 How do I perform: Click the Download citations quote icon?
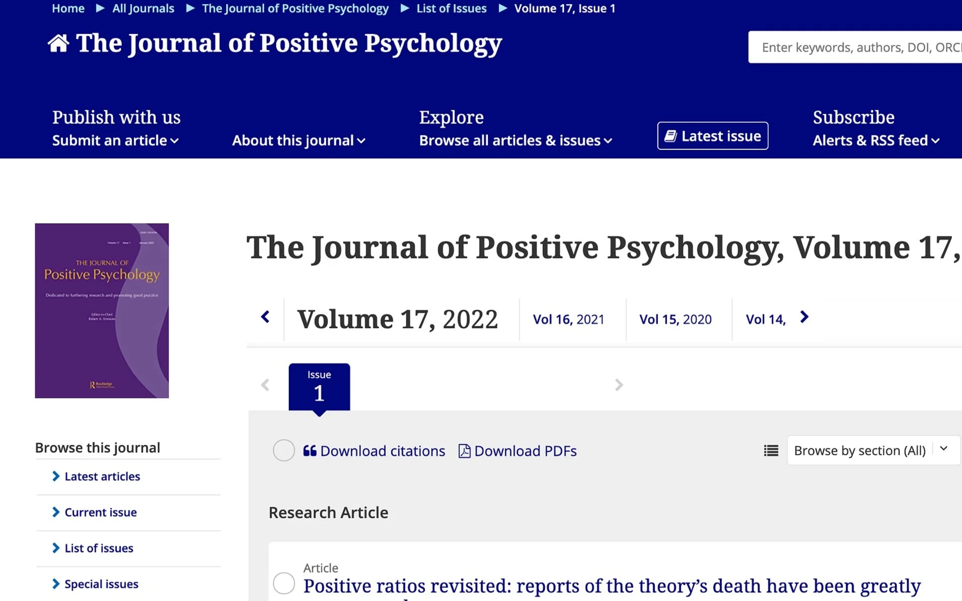(310, 451)
